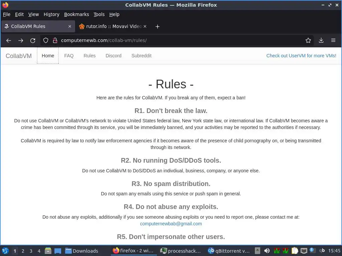342x256 pixels.
Task: Close the rutor.info tab
Action: (x=145, y=26)
